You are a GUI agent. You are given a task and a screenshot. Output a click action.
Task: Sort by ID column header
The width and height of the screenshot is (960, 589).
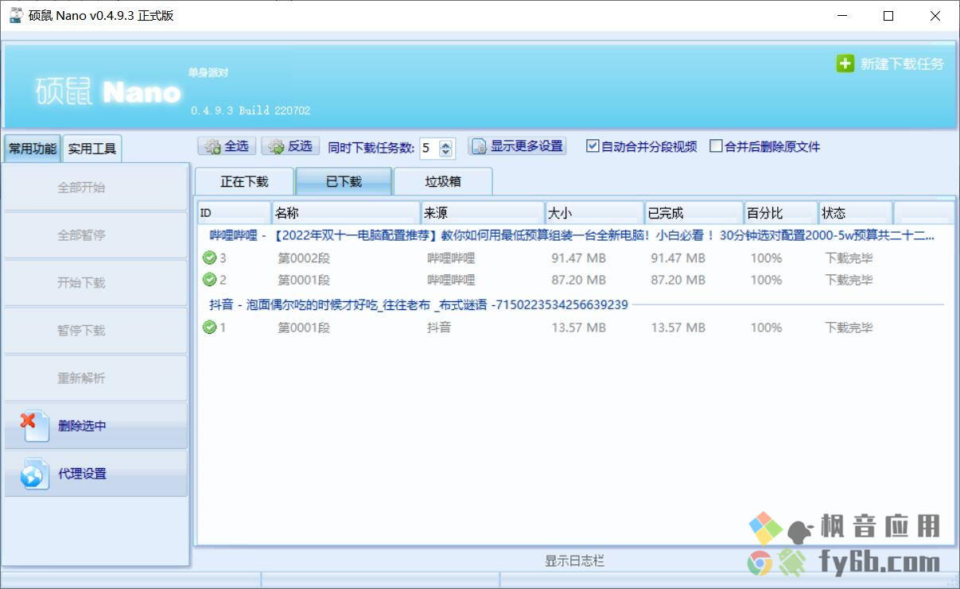pos(234,213)
